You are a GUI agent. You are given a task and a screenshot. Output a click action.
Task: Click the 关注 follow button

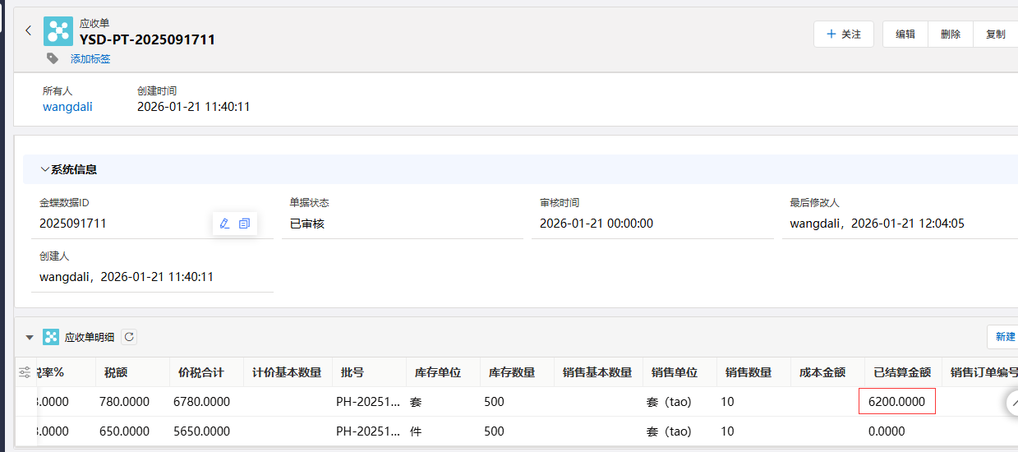coord(843,35)
